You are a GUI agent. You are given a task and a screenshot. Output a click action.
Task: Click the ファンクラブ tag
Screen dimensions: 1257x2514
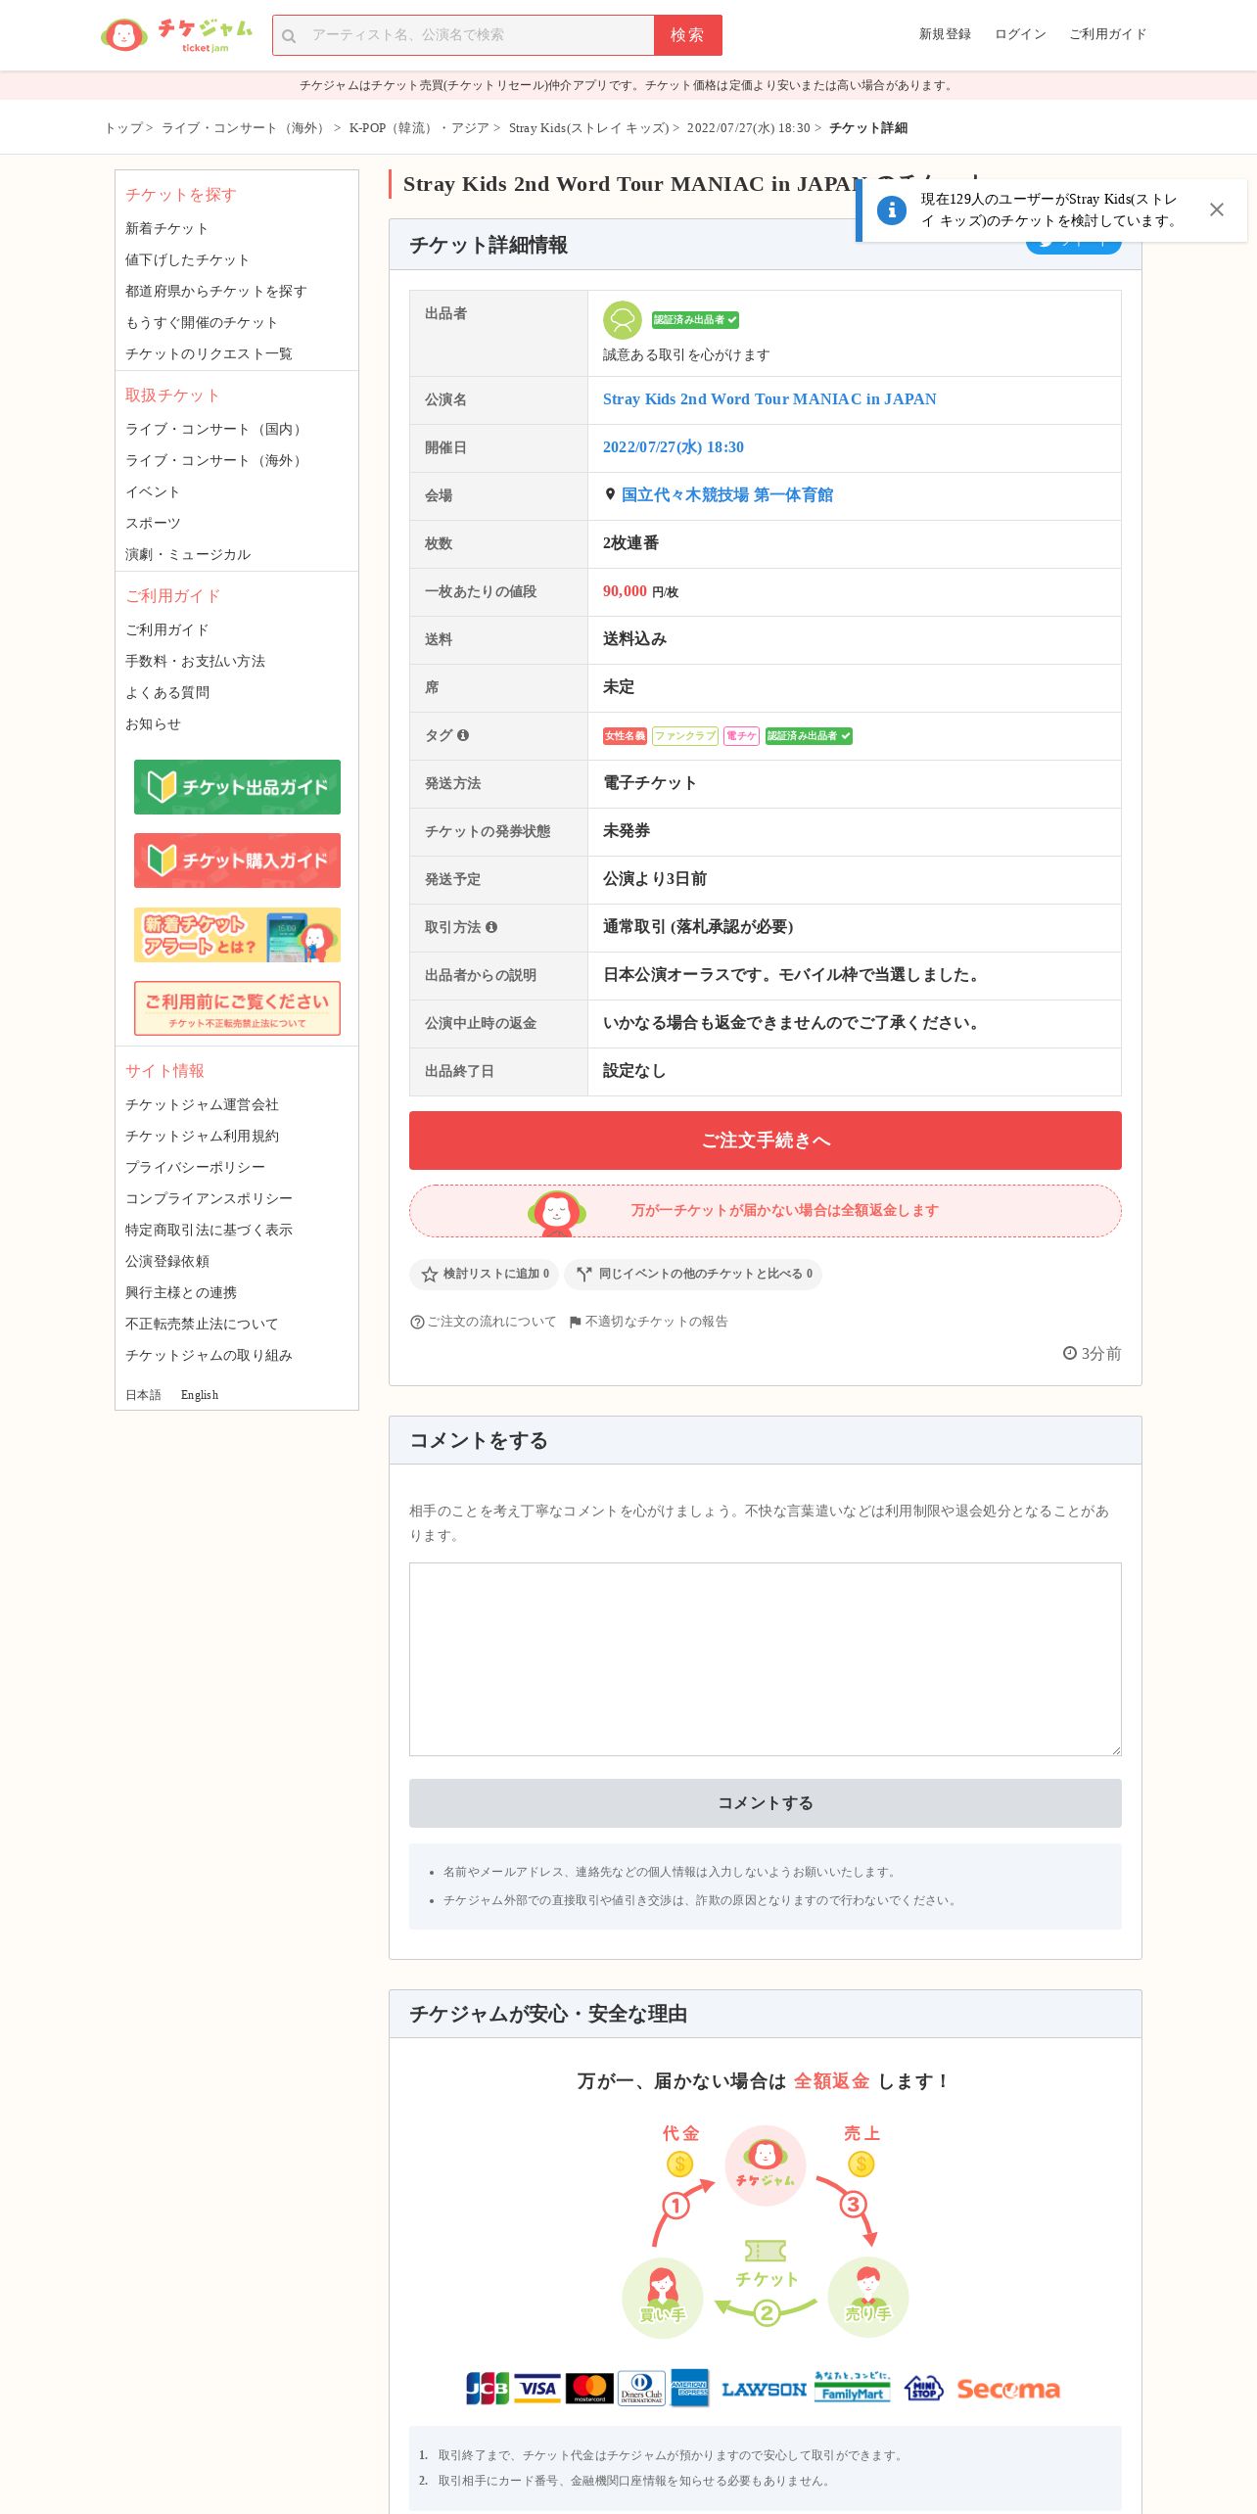685,735
